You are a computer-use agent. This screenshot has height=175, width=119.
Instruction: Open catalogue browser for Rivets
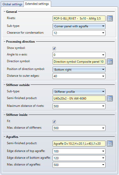110,18
